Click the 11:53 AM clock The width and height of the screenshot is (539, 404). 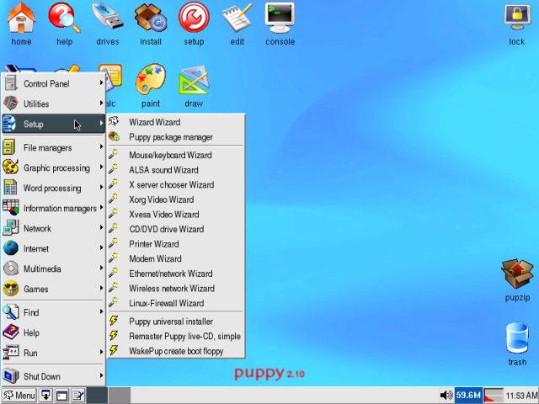pyautogui.click(x=521, y=396)
